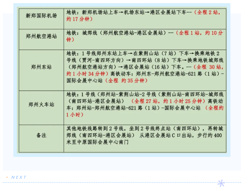Click the text 1号线郑州东站上车
248x191 pixels.
coord(104,53)
